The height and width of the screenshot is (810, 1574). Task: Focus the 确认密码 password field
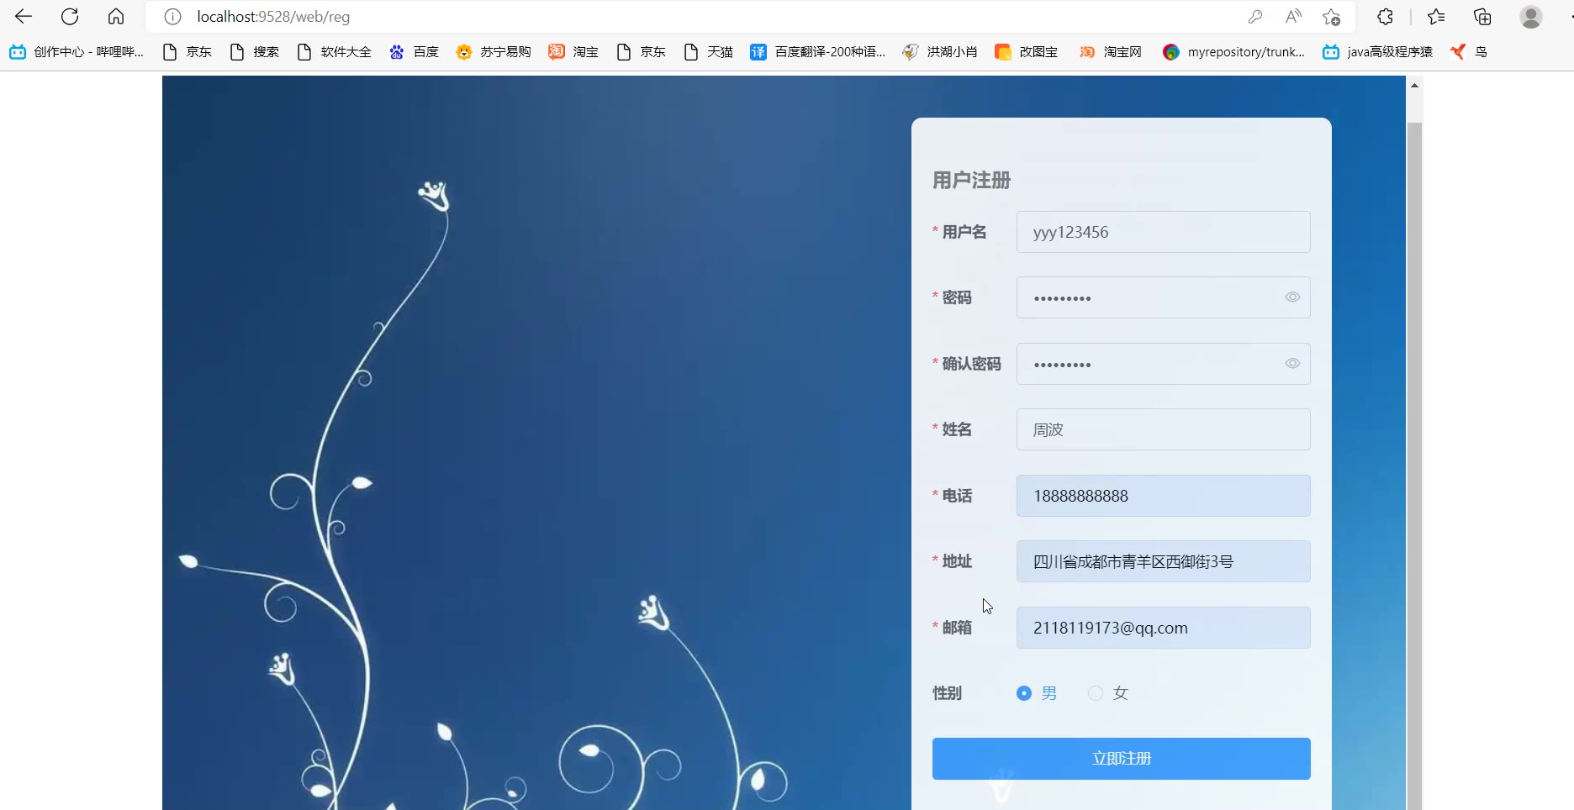1163,364
